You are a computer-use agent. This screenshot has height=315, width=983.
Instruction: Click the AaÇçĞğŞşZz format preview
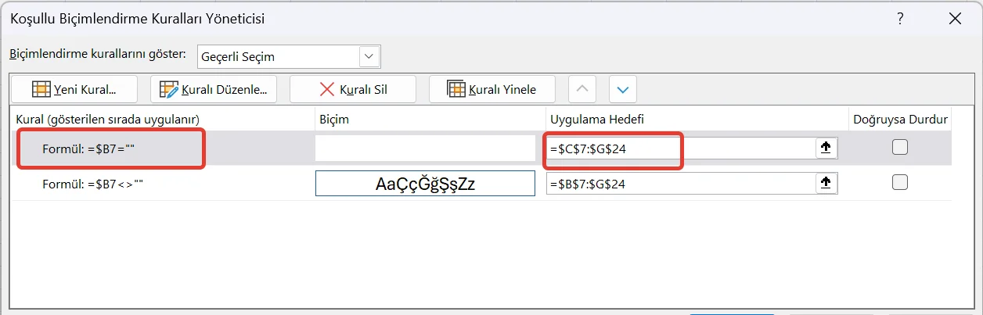tap(425, 184)
